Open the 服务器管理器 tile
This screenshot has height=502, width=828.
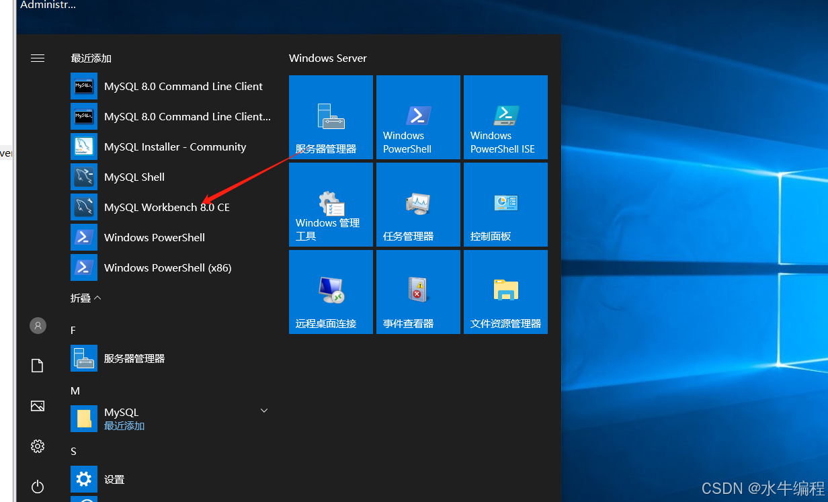click(x=331, y=117)
